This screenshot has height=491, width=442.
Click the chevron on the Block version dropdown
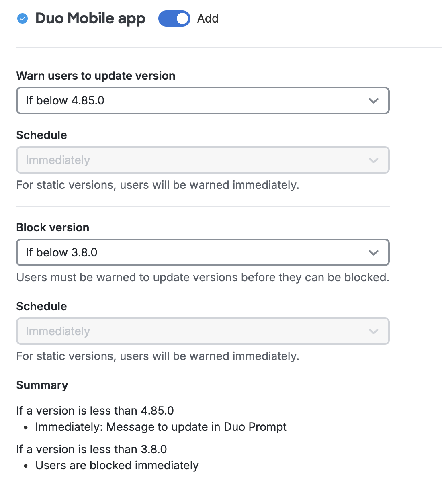coord(374,252)
